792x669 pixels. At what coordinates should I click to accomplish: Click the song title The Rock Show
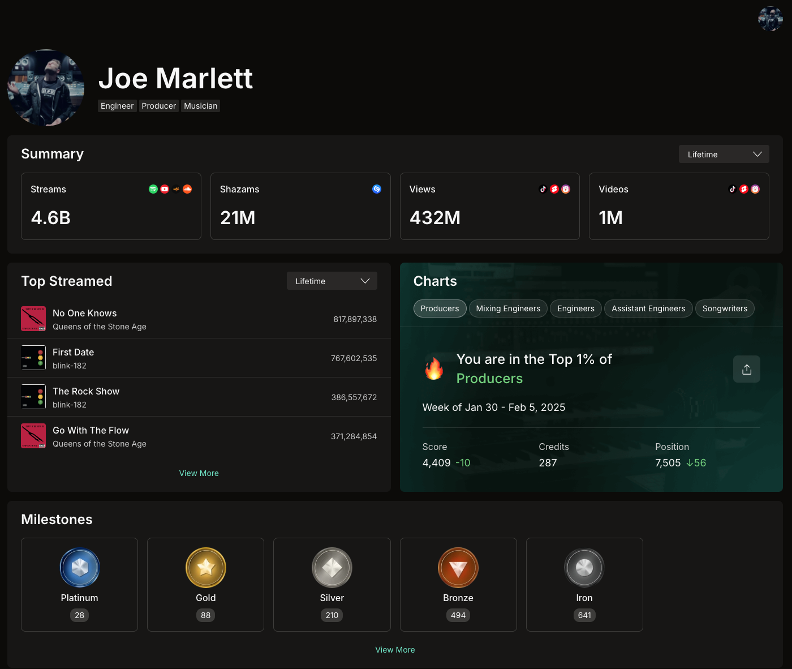(86, 391)
